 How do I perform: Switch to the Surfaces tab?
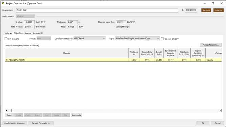(x=8, y=33)
